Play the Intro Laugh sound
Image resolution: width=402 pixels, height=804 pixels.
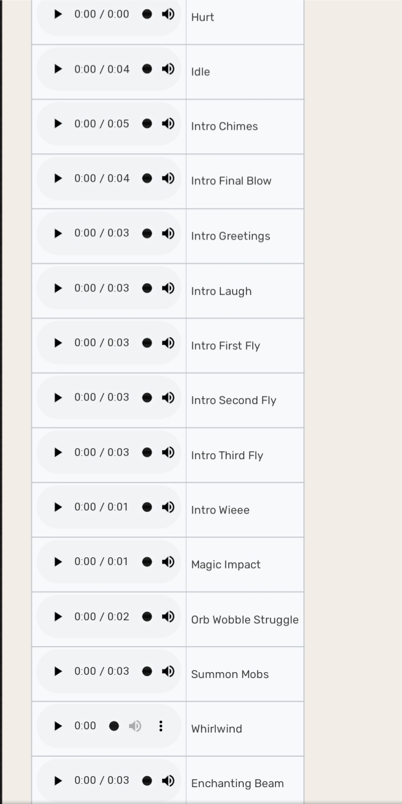[x=58, y=288]
